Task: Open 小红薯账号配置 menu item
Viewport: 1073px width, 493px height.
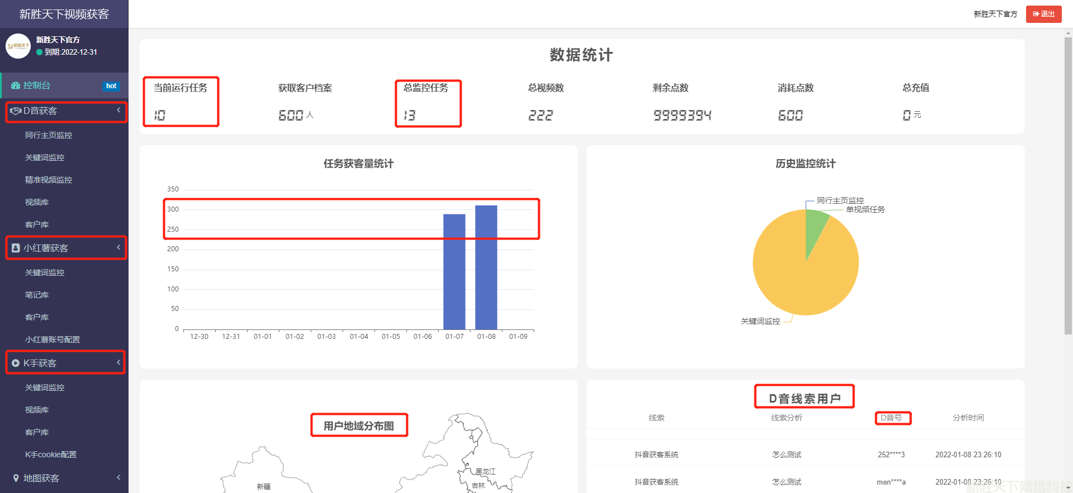Action: point(53,339)
